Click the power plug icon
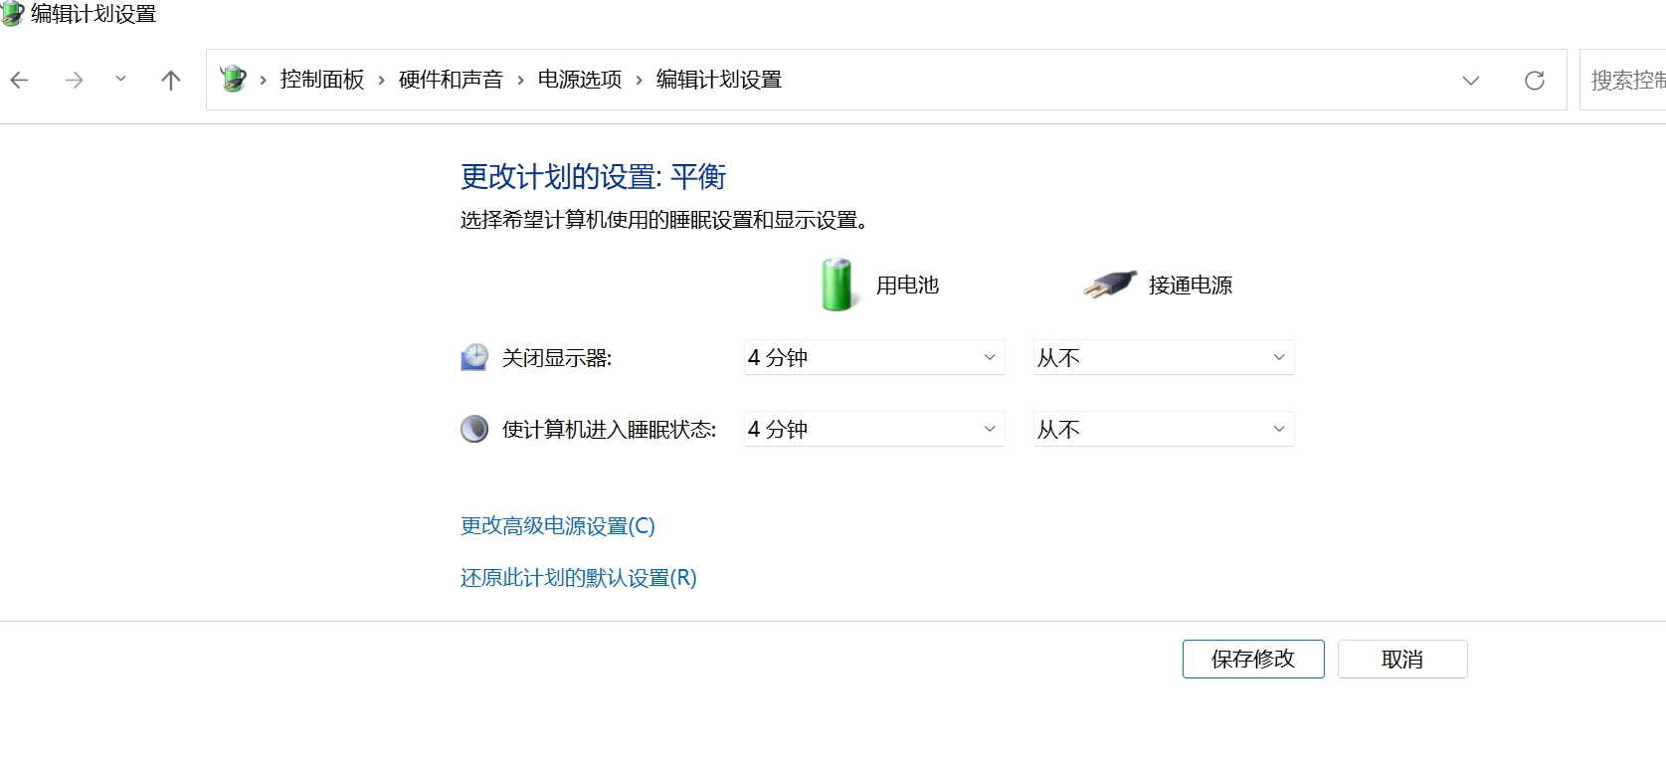Screen dimensions: 1666x766 click(x=1109, y=285)
